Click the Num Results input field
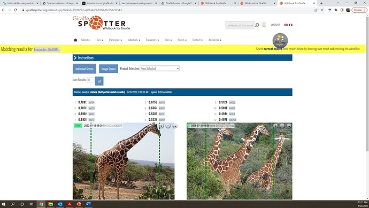 click(91, 80)
